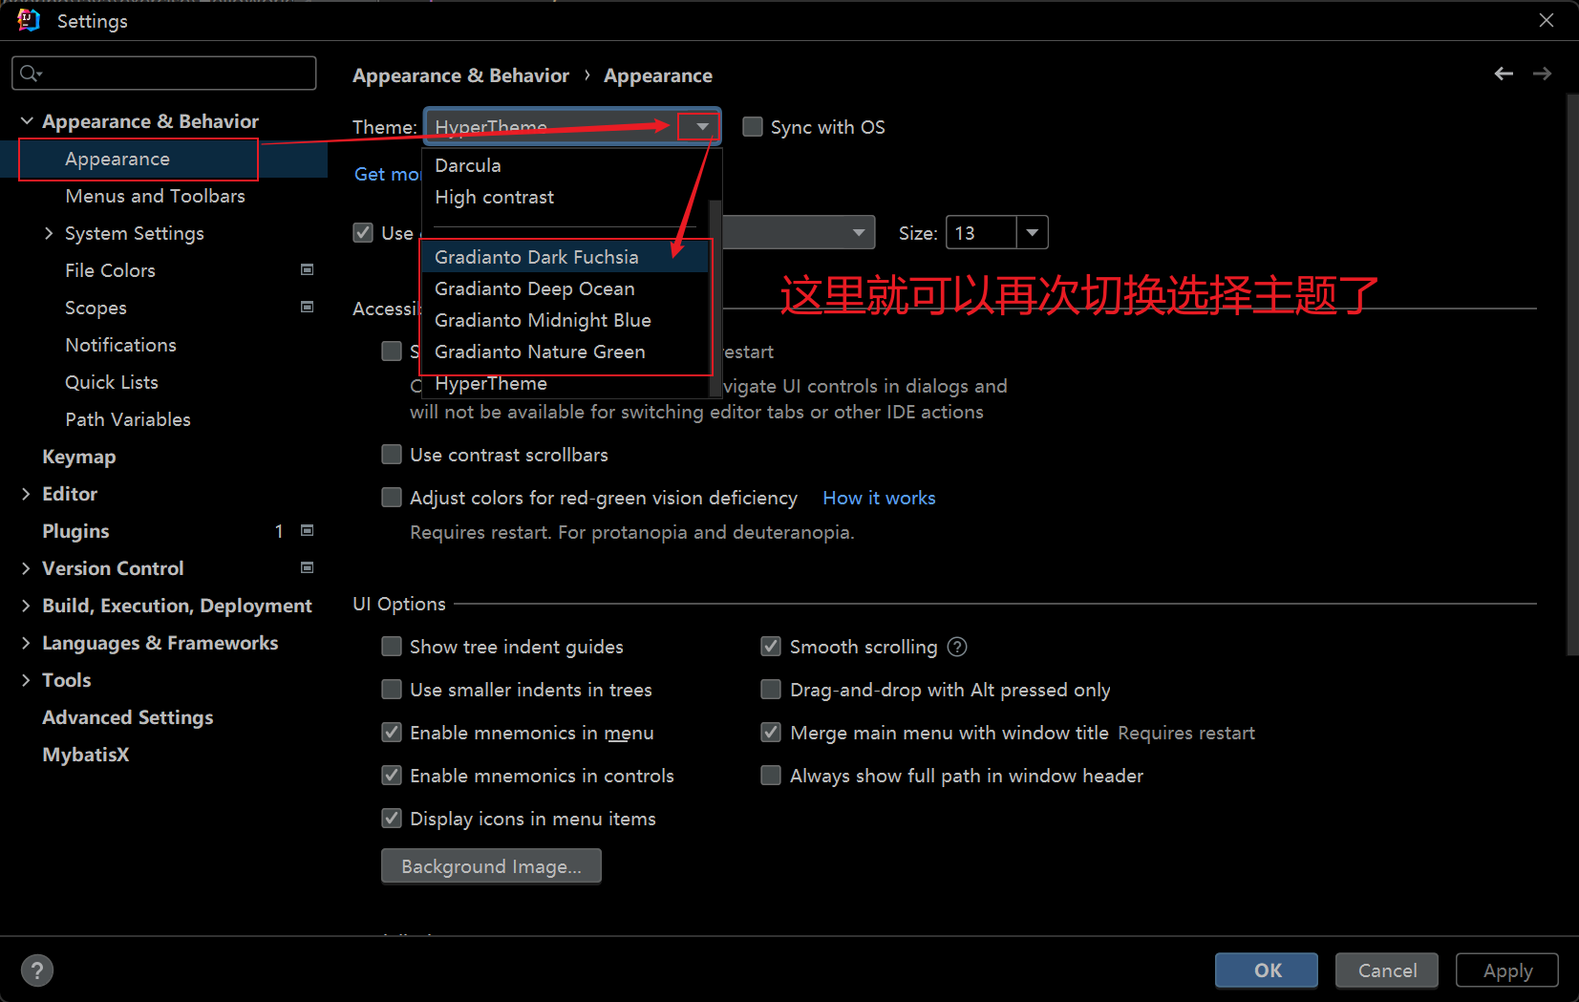Toggle the Theme dropdown arrow
Image resolution: width=1579 pixels, height=1002 pixels.
pos(702,126)
